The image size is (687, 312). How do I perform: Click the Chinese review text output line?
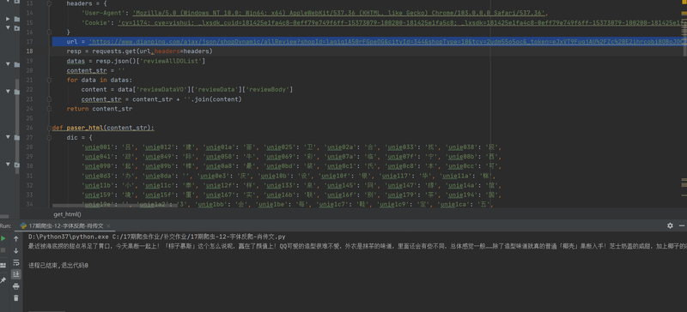pos(357,246)
